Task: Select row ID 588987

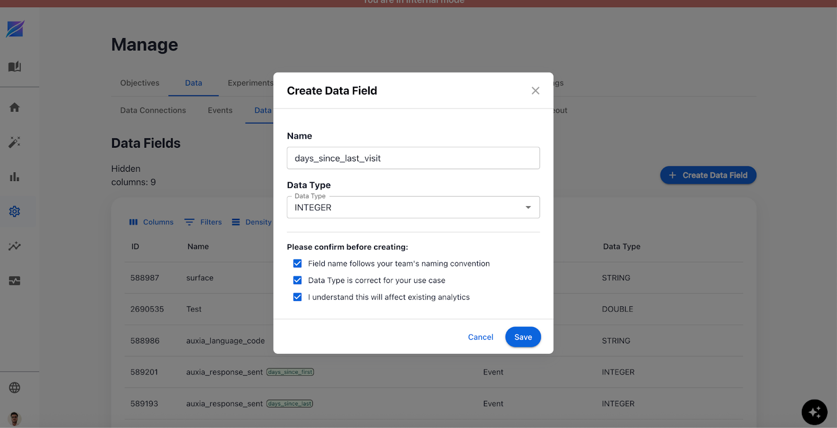Action: (x=145, y=278)
